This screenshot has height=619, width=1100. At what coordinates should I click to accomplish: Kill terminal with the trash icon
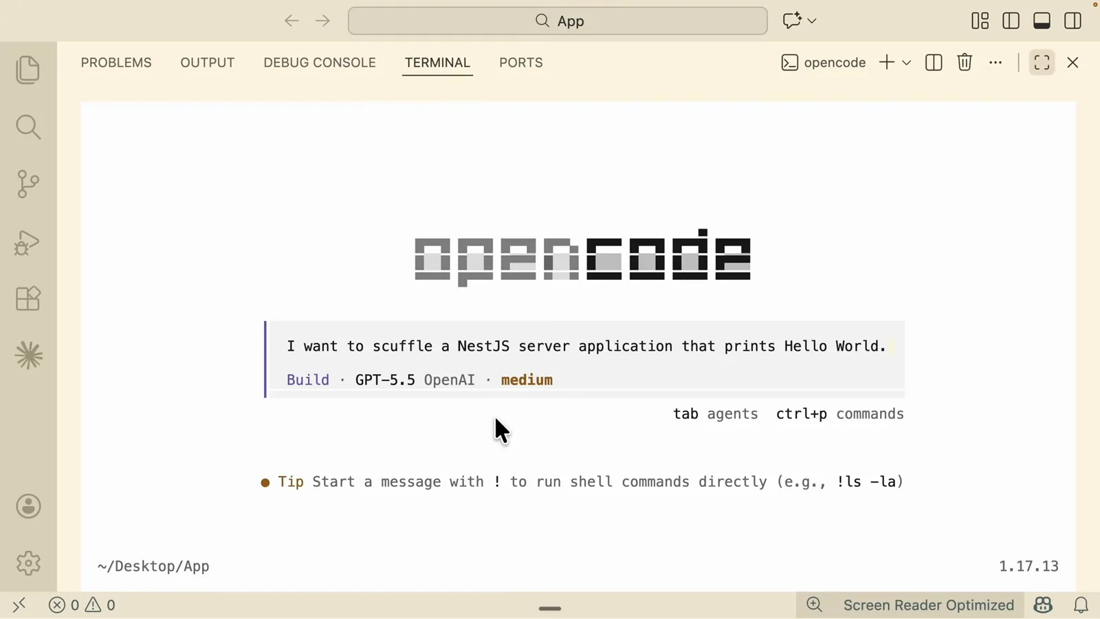[x=965, y=63]
